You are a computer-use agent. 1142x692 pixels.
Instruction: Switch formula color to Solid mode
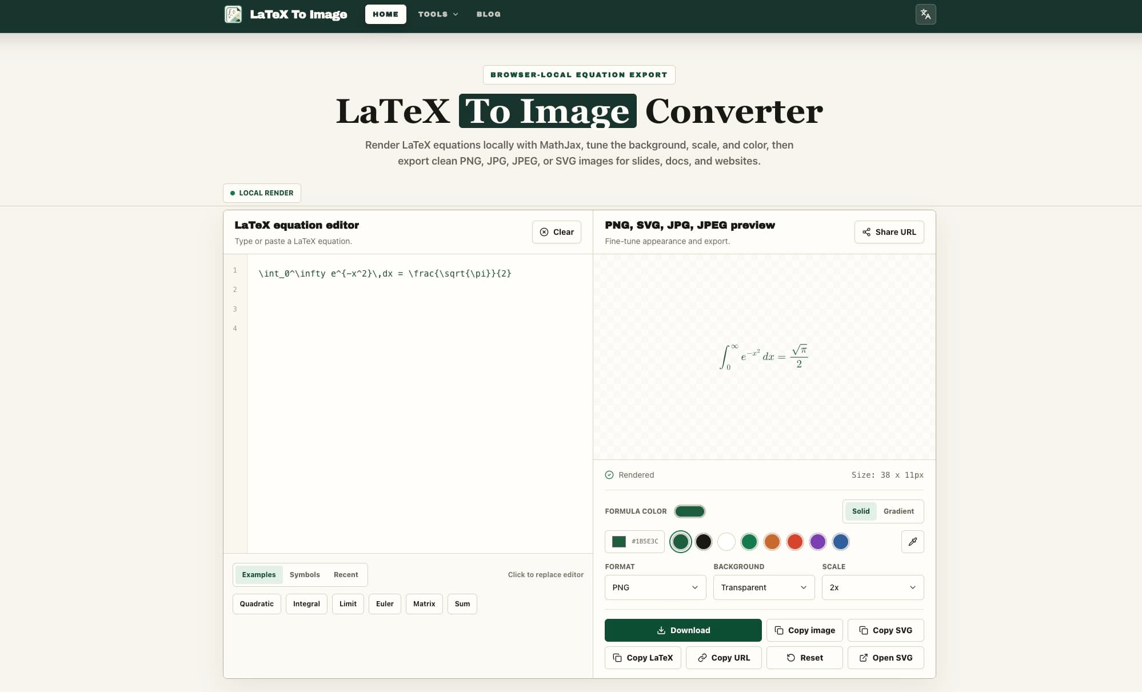click(x=860, y=511)
